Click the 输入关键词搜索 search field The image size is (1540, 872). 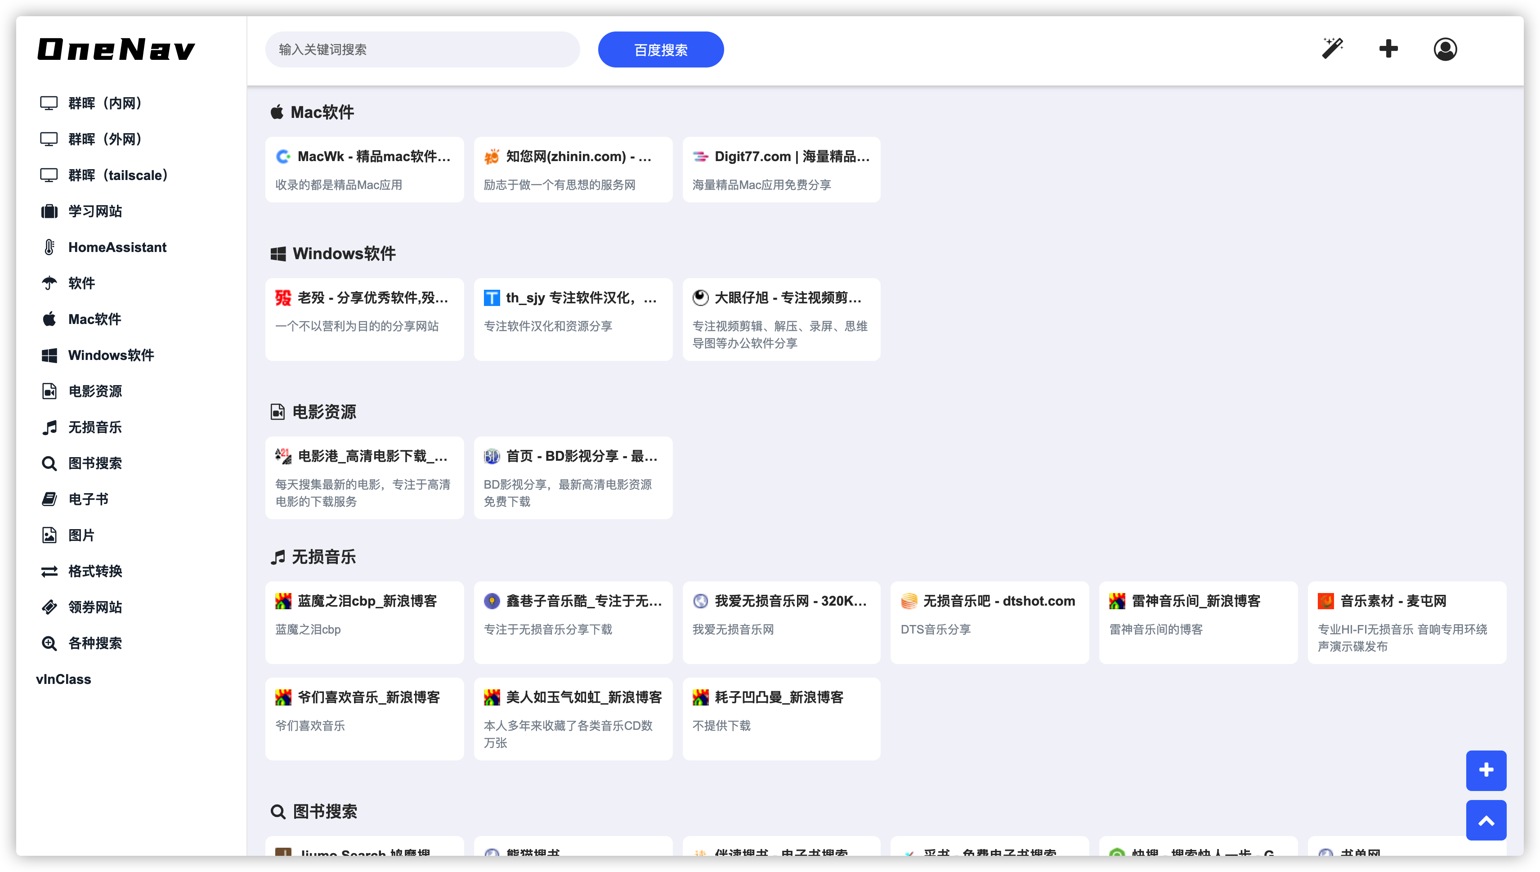click(423, 49)
